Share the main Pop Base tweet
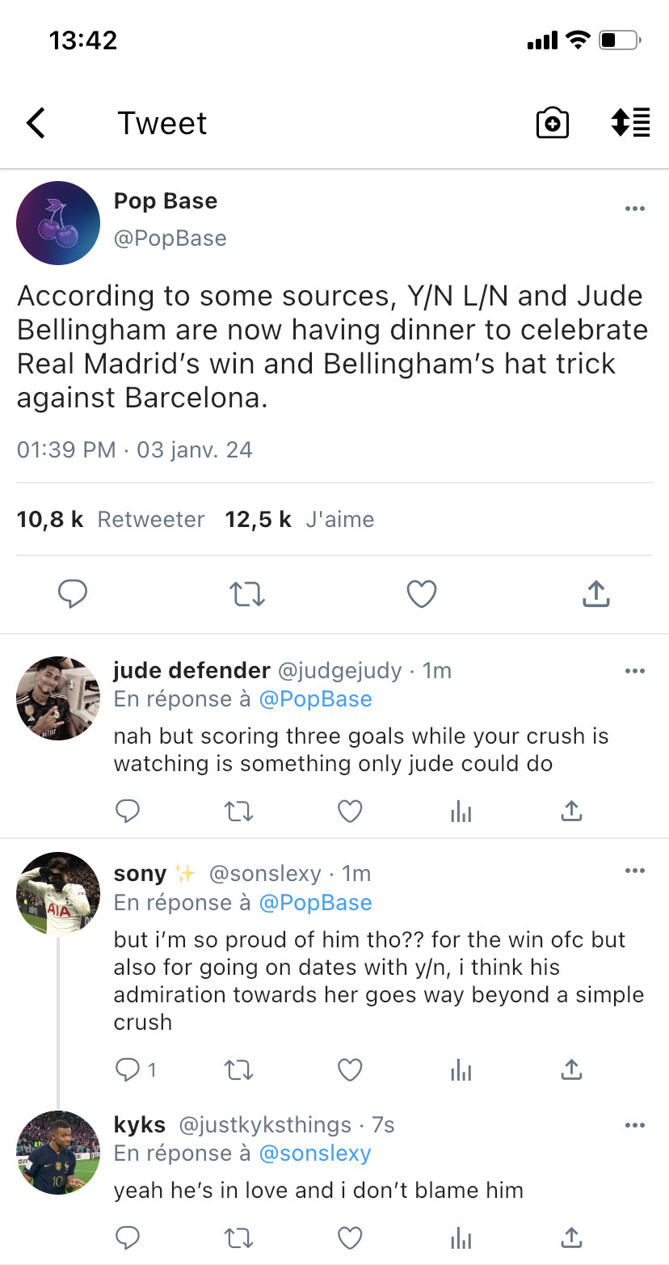The width and height of the screenshot is (669, 1265). point(595,594)
